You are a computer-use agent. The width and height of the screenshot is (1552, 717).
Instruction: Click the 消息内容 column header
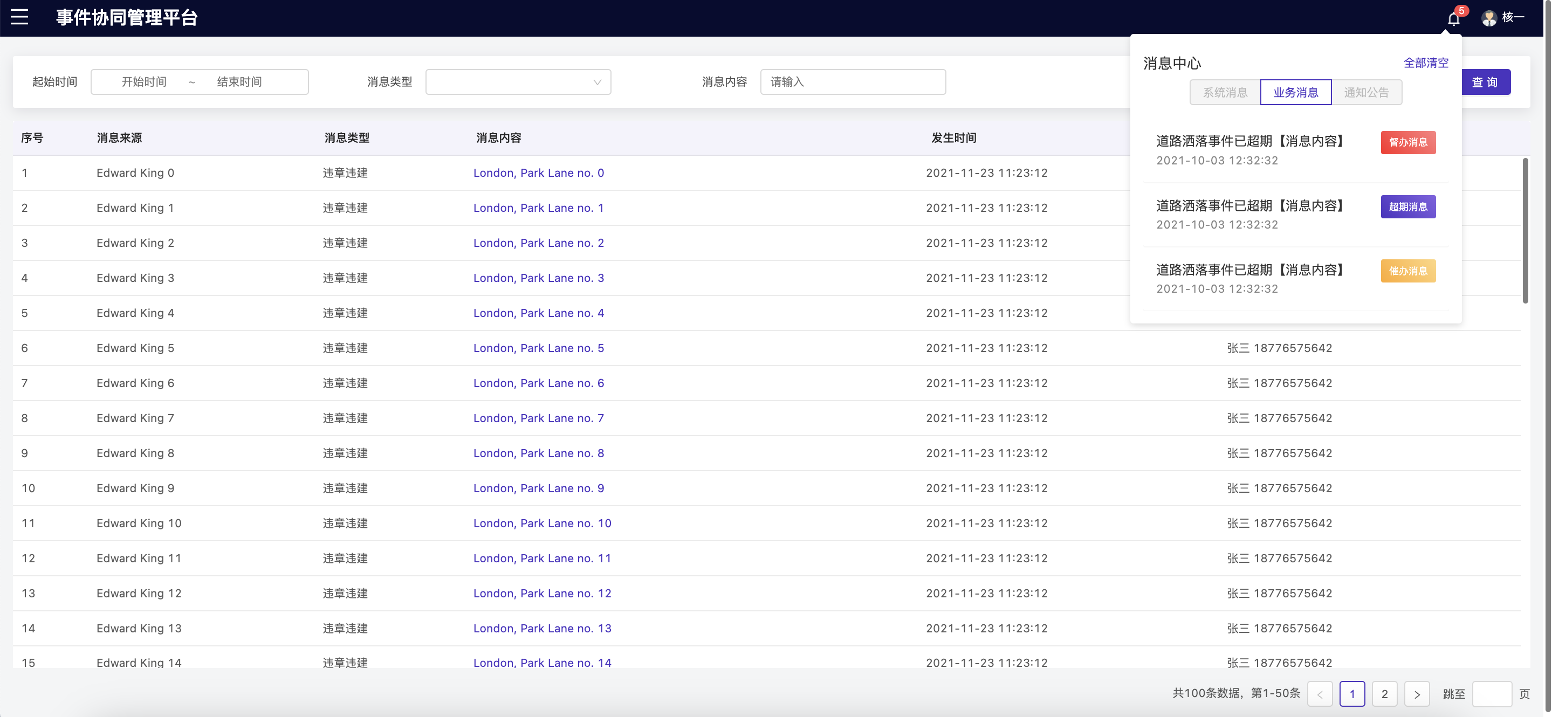point(498,138)
